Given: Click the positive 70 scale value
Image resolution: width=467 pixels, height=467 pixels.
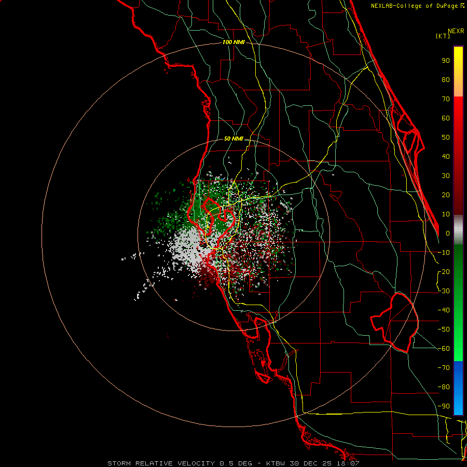Looking at the screenshot, I should pos(446,99).
